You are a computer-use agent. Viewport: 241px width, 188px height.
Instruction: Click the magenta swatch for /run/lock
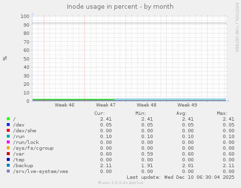coord(8,142)
